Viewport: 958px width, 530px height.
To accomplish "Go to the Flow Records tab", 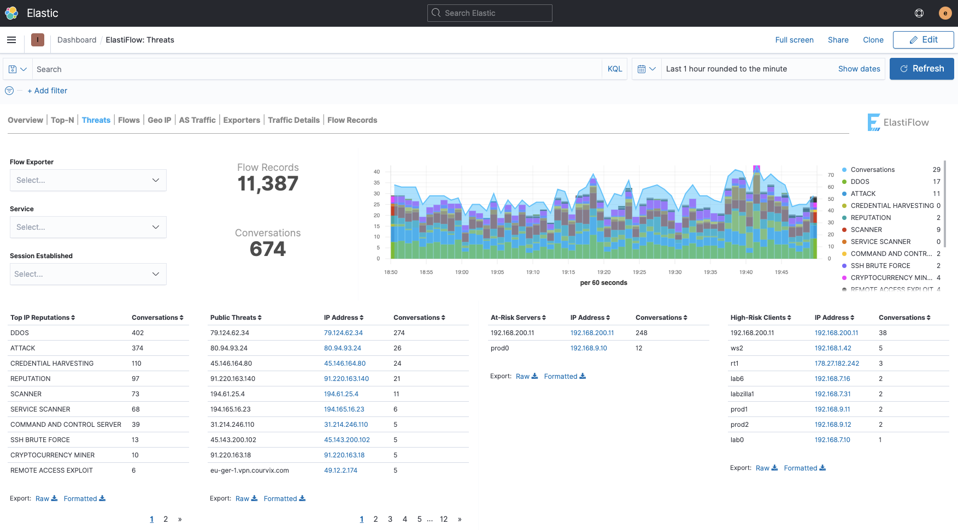I will pos(352,120).
